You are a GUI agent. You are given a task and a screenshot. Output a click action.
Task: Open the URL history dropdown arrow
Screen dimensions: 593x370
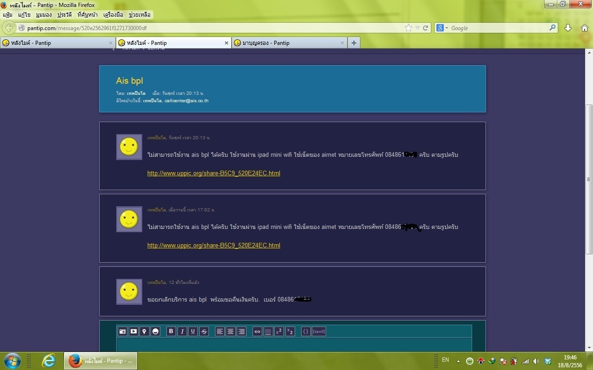coord(417,28)
